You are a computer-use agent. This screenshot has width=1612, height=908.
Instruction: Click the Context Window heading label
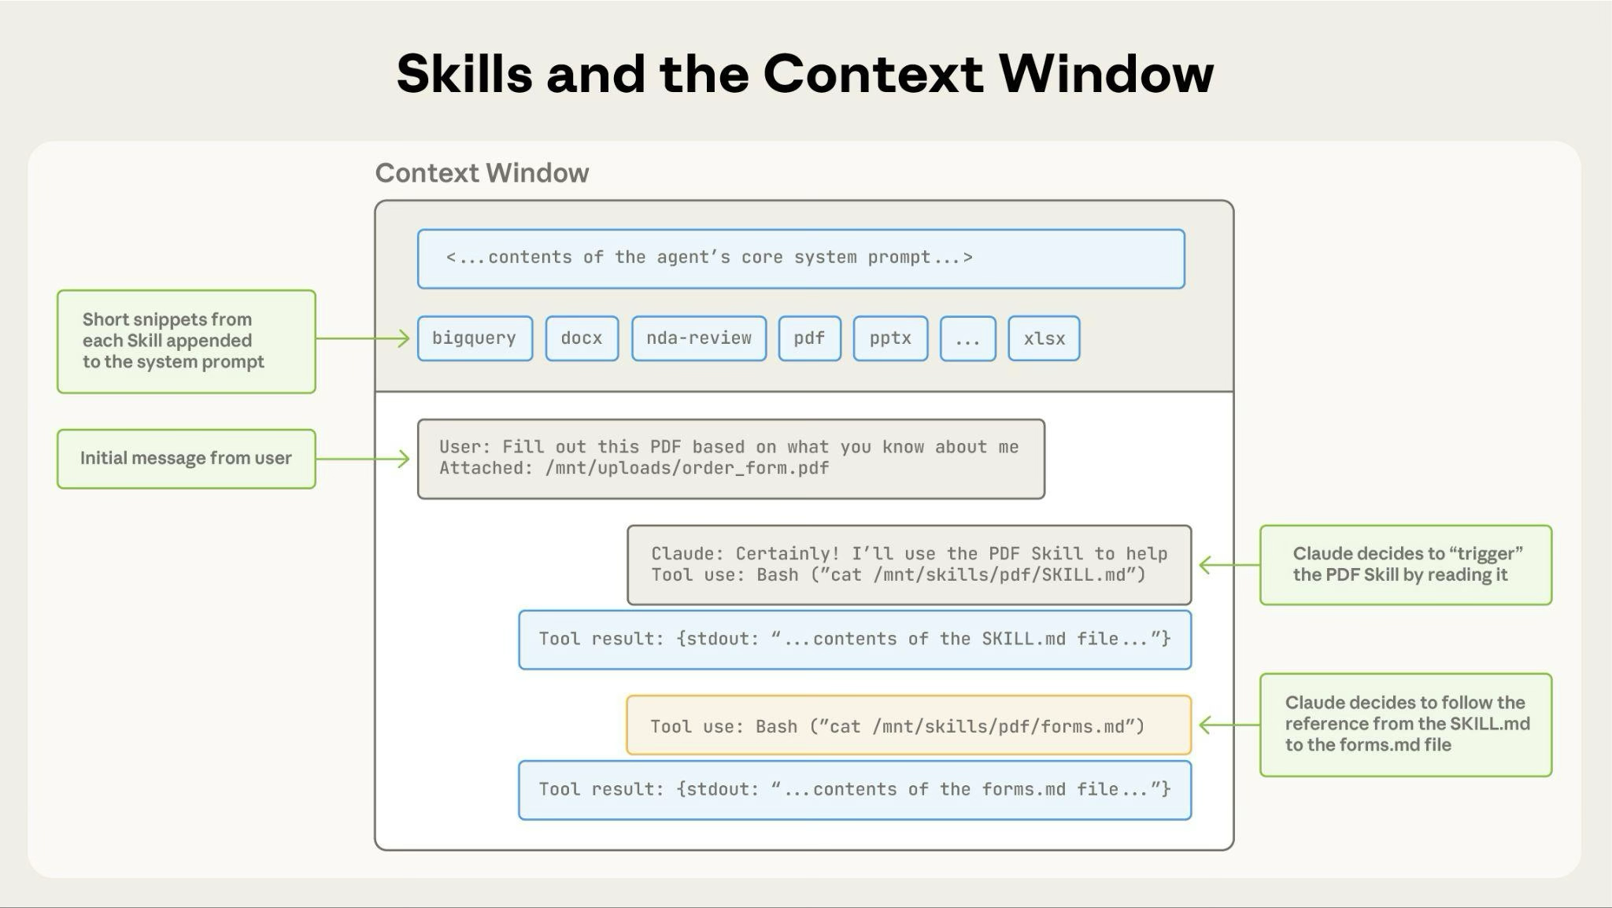(482, 172)
